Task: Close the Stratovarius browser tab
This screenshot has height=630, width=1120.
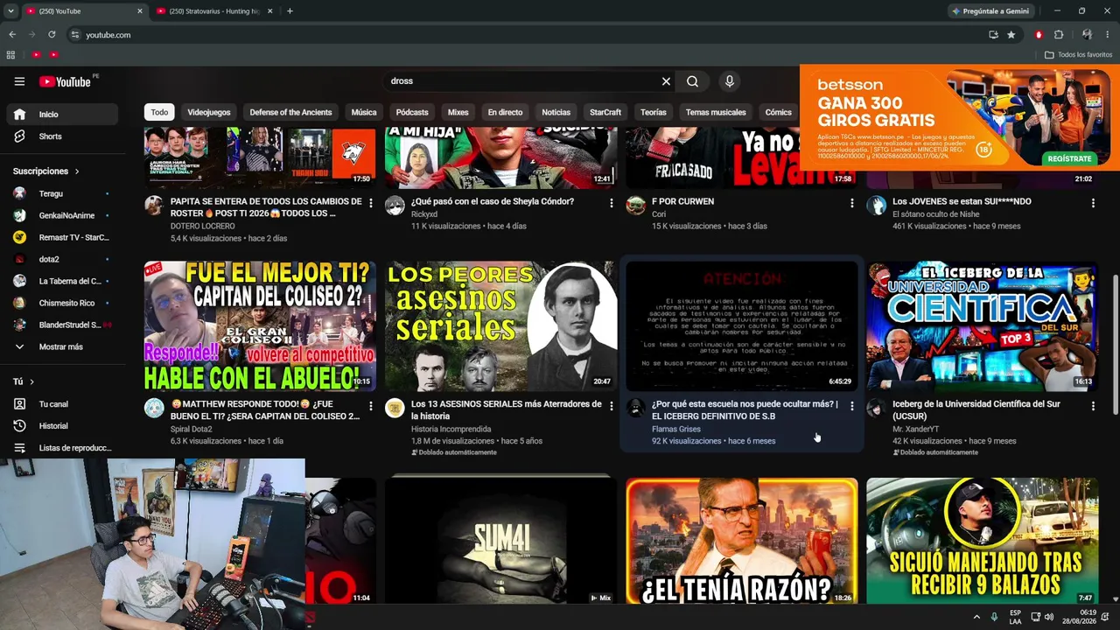Action: (x=269, y=11)
